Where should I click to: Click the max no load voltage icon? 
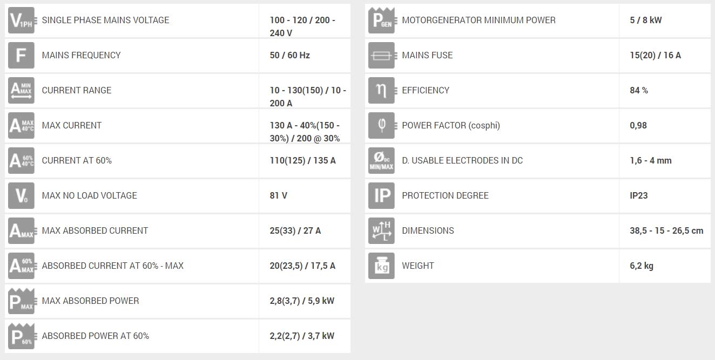pos(22,196)
